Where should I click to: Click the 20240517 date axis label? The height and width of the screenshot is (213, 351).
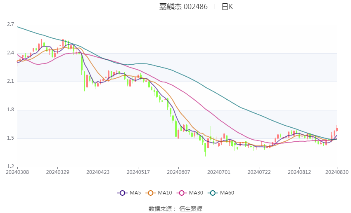pyautogui.click(x=138, y=172)
